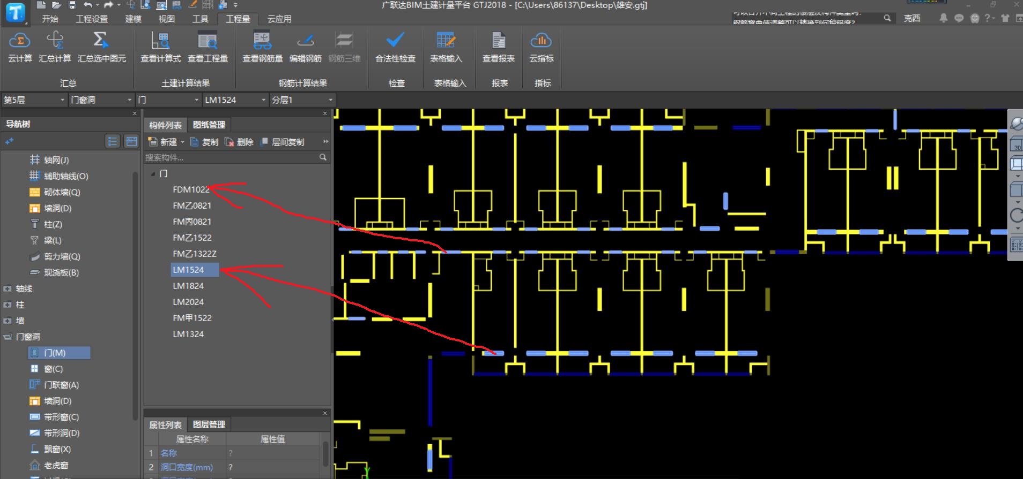The image size is (1023, 479).
Task: Click the search magnifier in top search box
Action: [x=887, y=18]
